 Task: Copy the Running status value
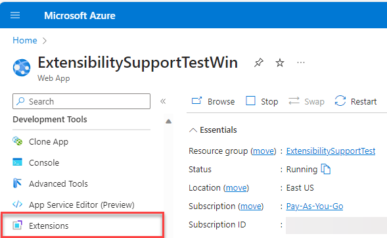tap(325, 169)
